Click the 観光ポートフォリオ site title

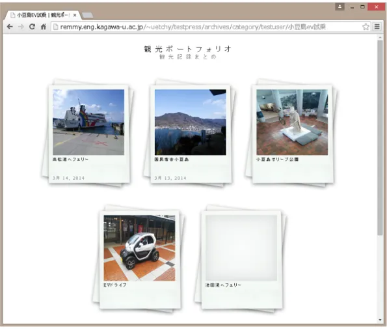(x=187, y=49)
